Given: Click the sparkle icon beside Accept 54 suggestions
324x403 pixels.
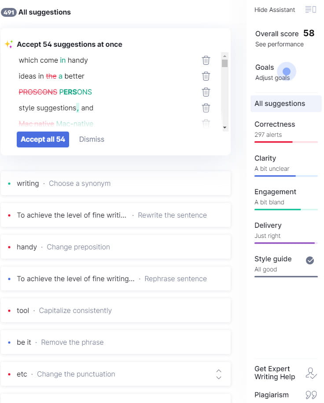Looking at the screenshot, I should [9, 44].
